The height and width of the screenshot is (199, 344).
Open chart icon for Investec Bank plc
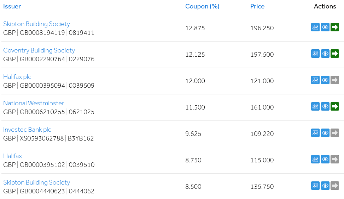(315, 133)
